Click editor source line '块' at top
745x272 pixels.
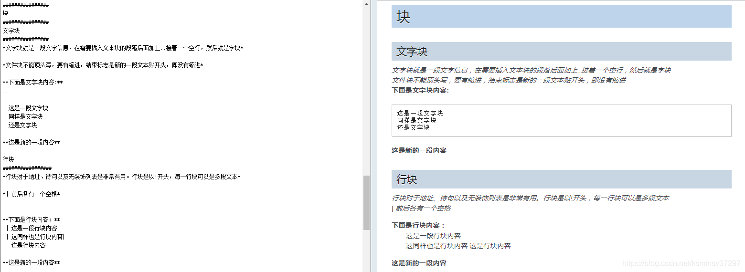click(6, 13)
